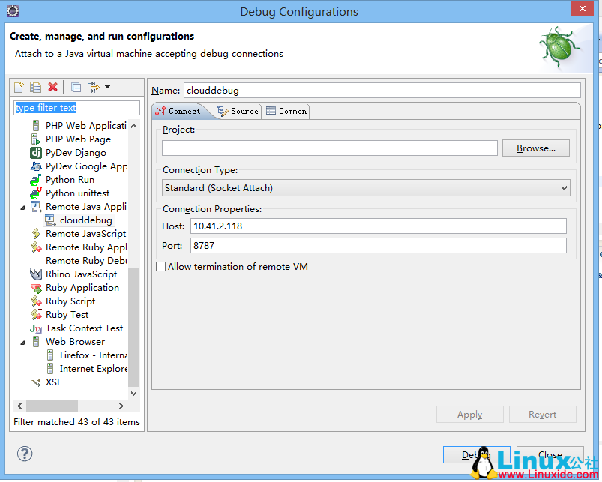This screenshot has height=482, width=602.
Task: Collapse all tree entries using Collapse All icon
Action: pos(76,87)
